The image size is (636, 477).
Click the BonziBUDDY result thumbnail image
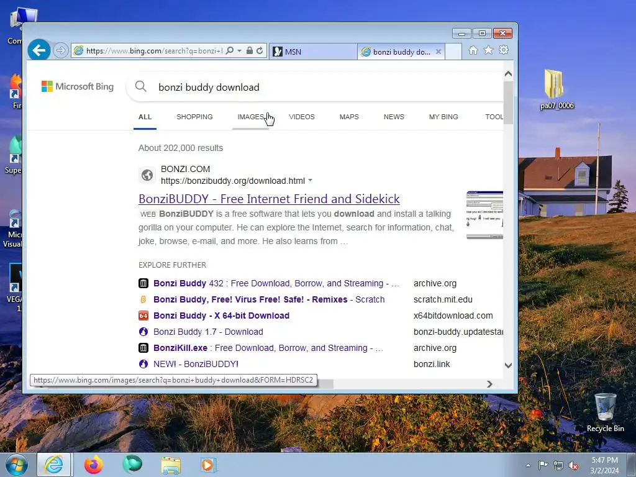484,214
